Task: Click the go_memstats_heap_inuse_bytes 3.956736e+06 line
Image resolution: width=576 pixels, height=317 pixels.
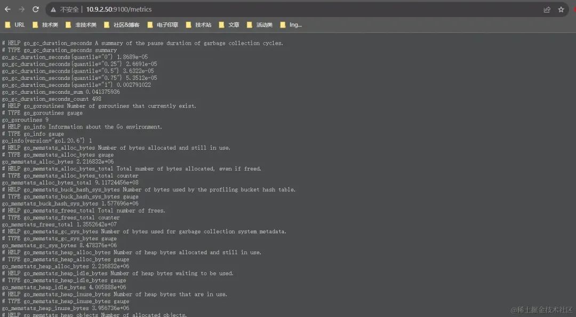Action: pyautogui.click(x=66, y=308)
